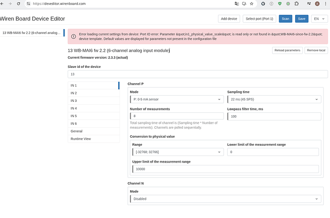Click the Lower limit of the measurement range field
This screenshot has width=330, height=218.
point(273,152)
